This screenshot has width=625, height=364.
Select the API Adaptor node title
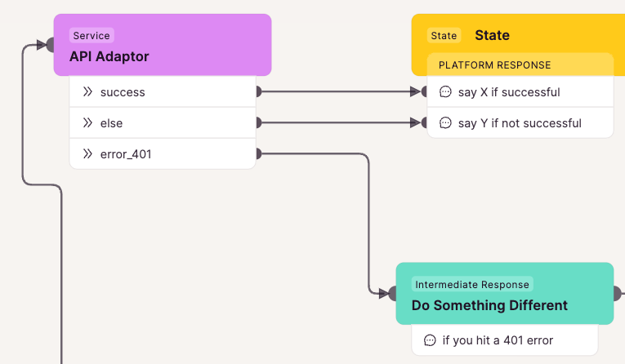tap(109, 56)
